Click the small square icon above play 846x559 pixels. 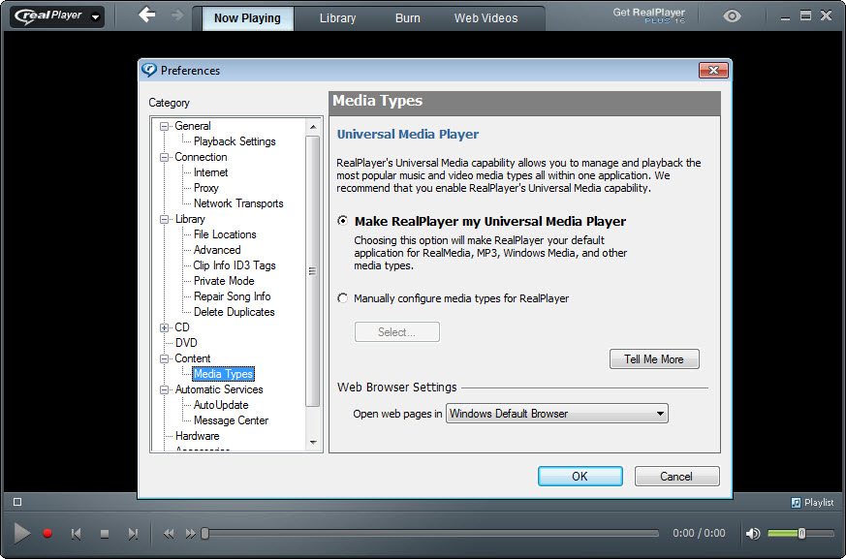[x=17, y=502]
